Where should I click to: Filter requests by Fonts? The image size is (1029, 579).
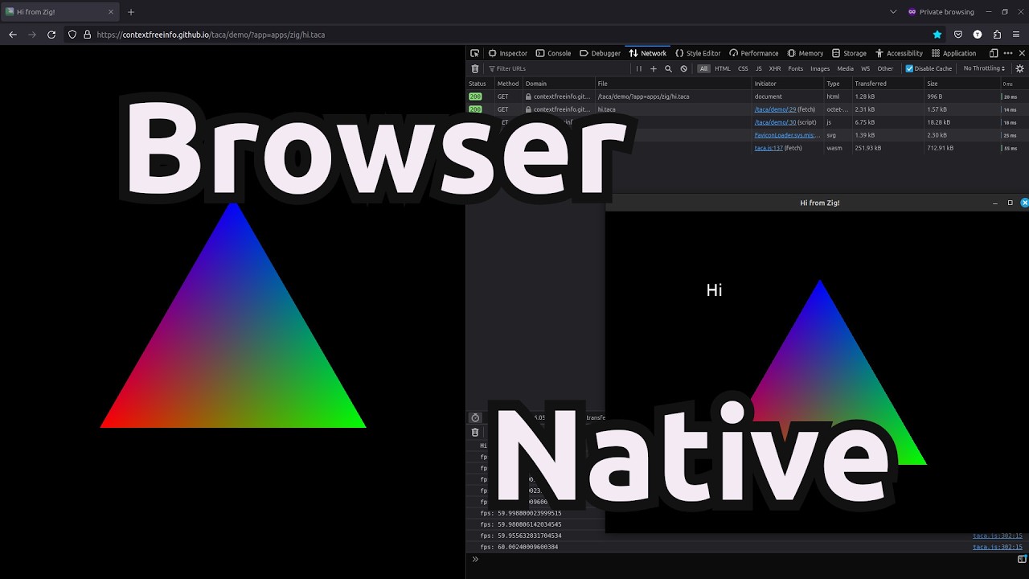pyautogui.click(x=795, y=68)
